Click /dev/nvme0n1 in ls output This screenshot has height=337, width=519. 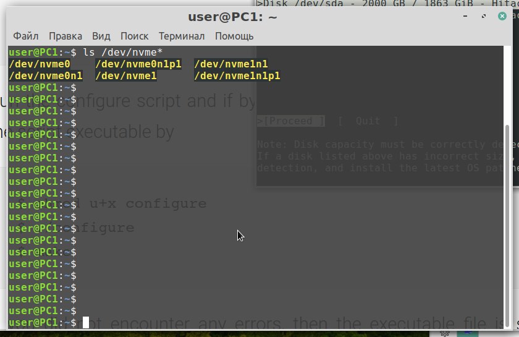(46, 76)
